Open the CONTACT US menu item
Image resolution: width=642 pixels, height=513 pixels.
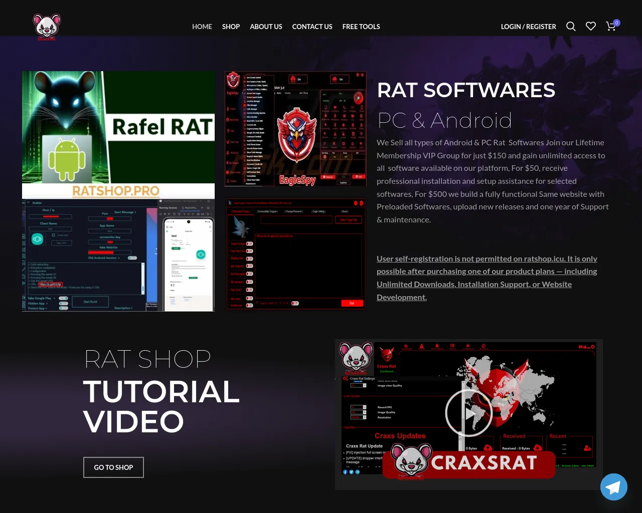pyautogui.click(x=312, y=27)
